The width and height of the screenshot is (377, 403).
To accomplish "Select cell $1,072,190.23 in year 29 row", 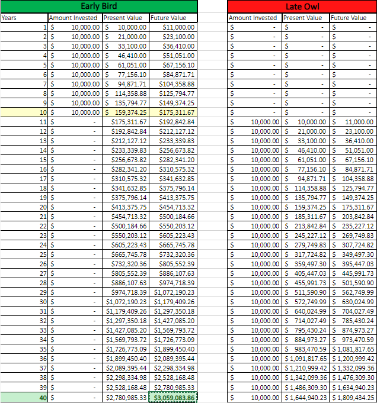I will pos(173,292).
